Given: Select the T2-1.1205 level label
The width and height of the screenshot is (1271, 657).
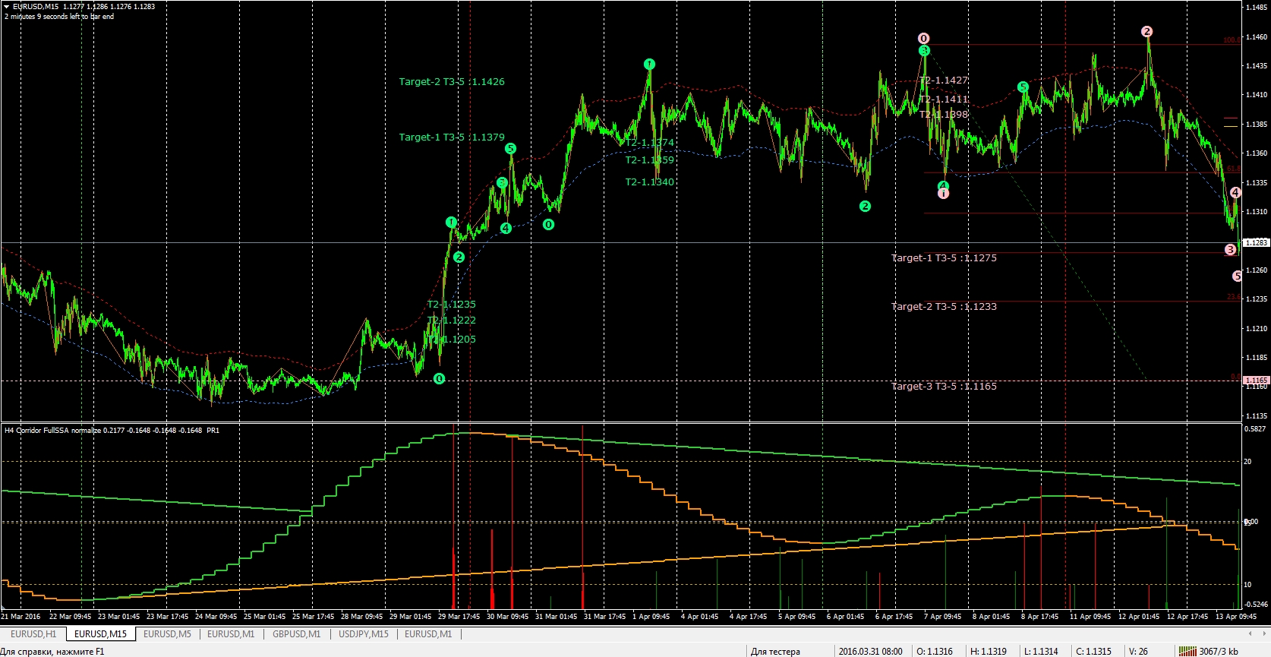Looking at the screenshot, I should 451,340.
